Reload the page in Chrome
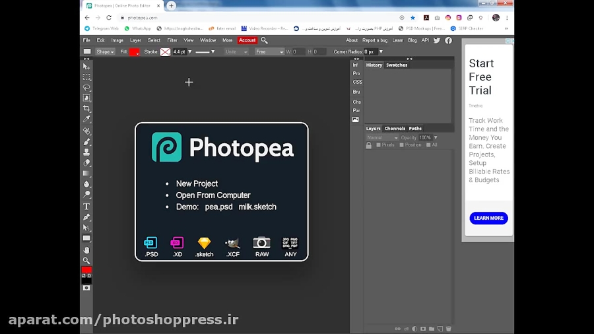The height and width of the screenshot is (334, 594). coord(109,17)
